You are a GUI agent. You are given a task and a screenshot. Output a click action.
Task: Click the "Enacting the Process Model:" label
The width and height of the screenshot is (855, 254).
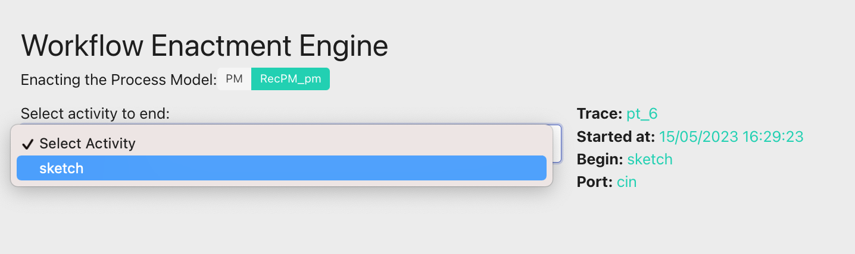pyautogui.click(x=118, y=80)
